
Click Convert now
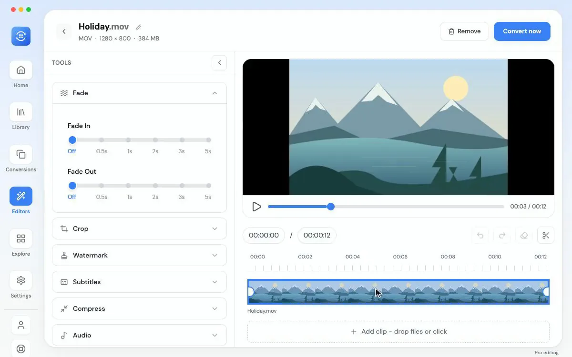(x=522, y=31)
